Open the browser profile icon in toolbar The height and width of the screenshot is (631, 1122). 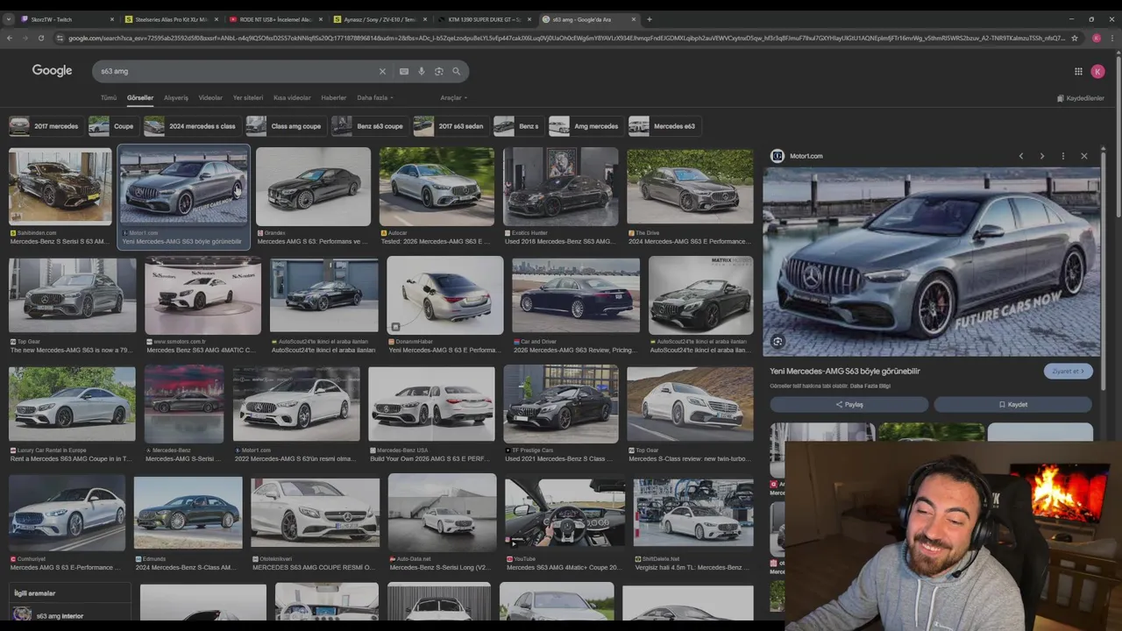[1096, 38]
